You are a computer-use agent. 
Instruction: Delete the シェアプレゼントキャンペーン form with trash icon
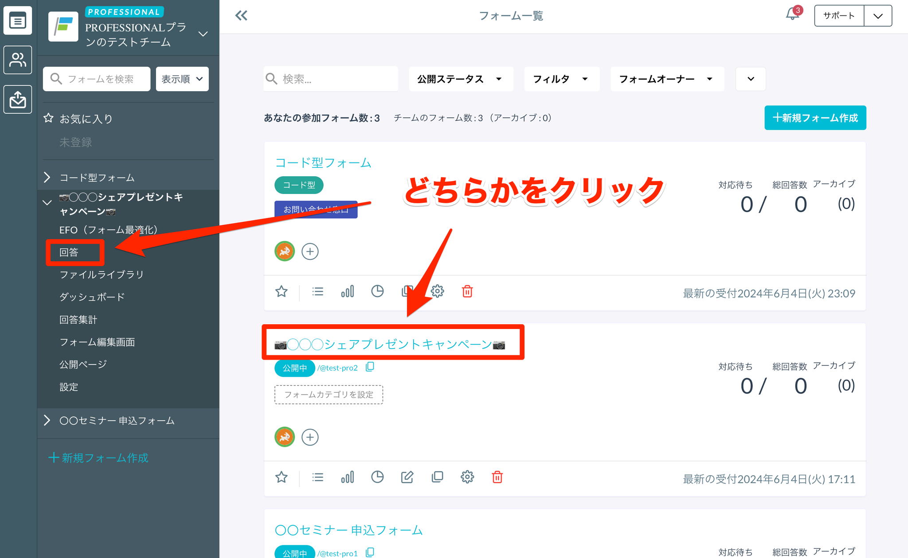pyautogui.click(x=497, y=477)
